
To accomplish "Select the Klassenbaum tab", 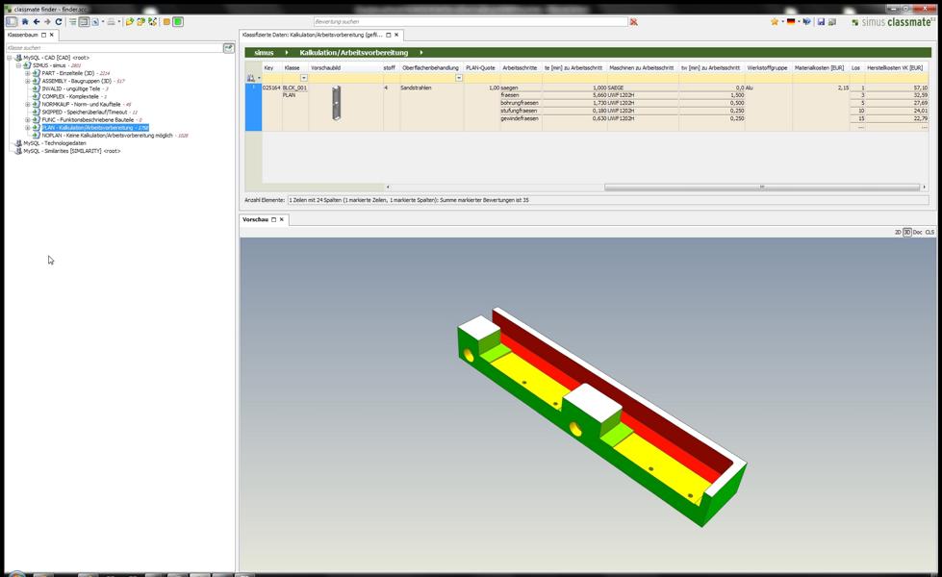I will click(x=22, y=35).
